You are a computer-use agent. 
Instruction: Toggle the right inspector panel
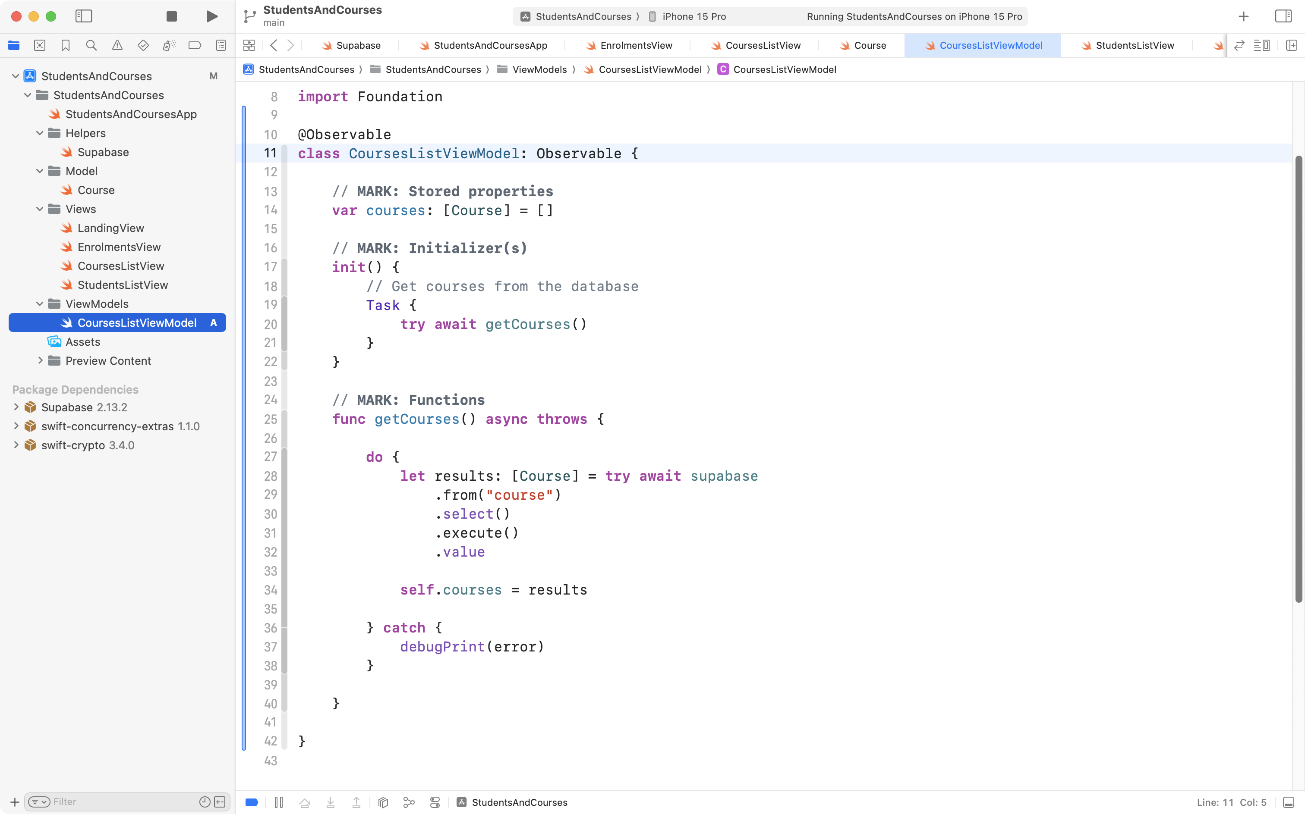point(1283,16)
